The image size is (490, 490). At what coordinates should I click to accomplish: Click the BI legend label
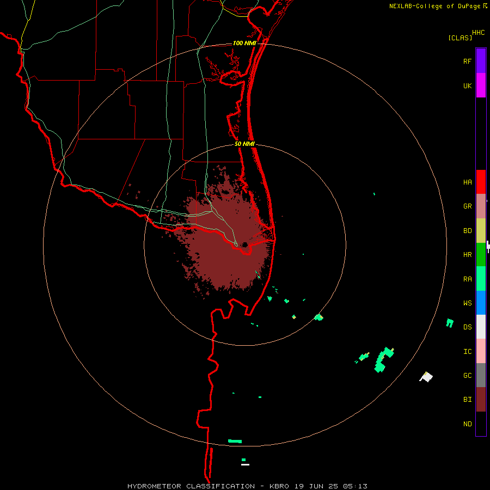pyautogui.click(x=467, y=400)
